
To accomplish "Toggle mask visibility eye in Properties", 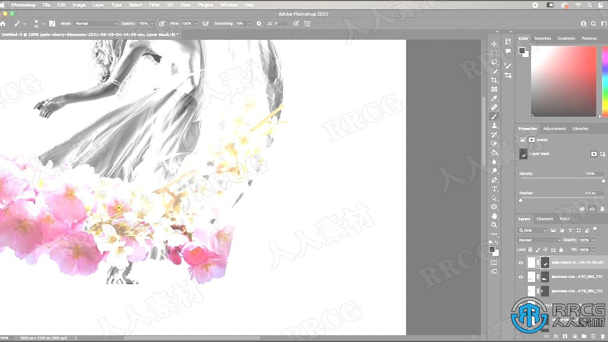I will click(592, 209).
